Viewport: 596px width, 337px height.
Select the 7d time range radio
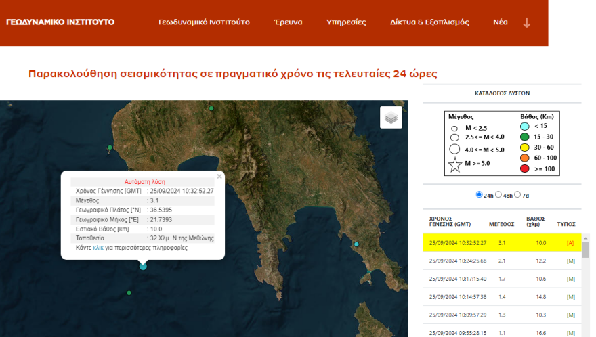tap(517, 194)
